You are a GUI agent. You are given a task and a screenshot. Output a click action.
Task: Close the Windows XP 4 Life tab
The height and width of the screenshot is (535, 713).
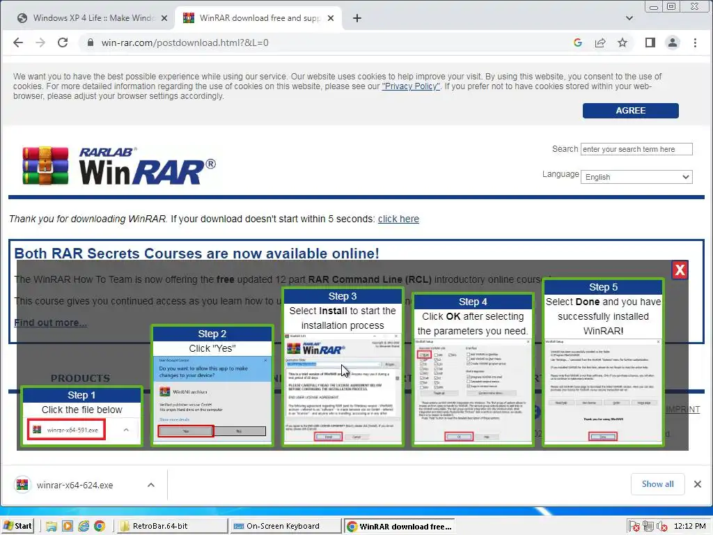164,18
